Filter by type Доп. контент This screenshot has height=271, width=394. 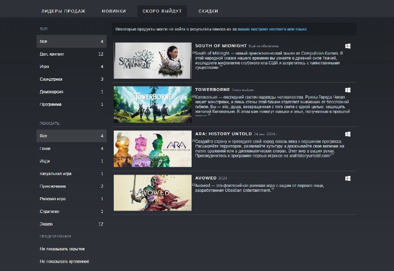[52, 54]
